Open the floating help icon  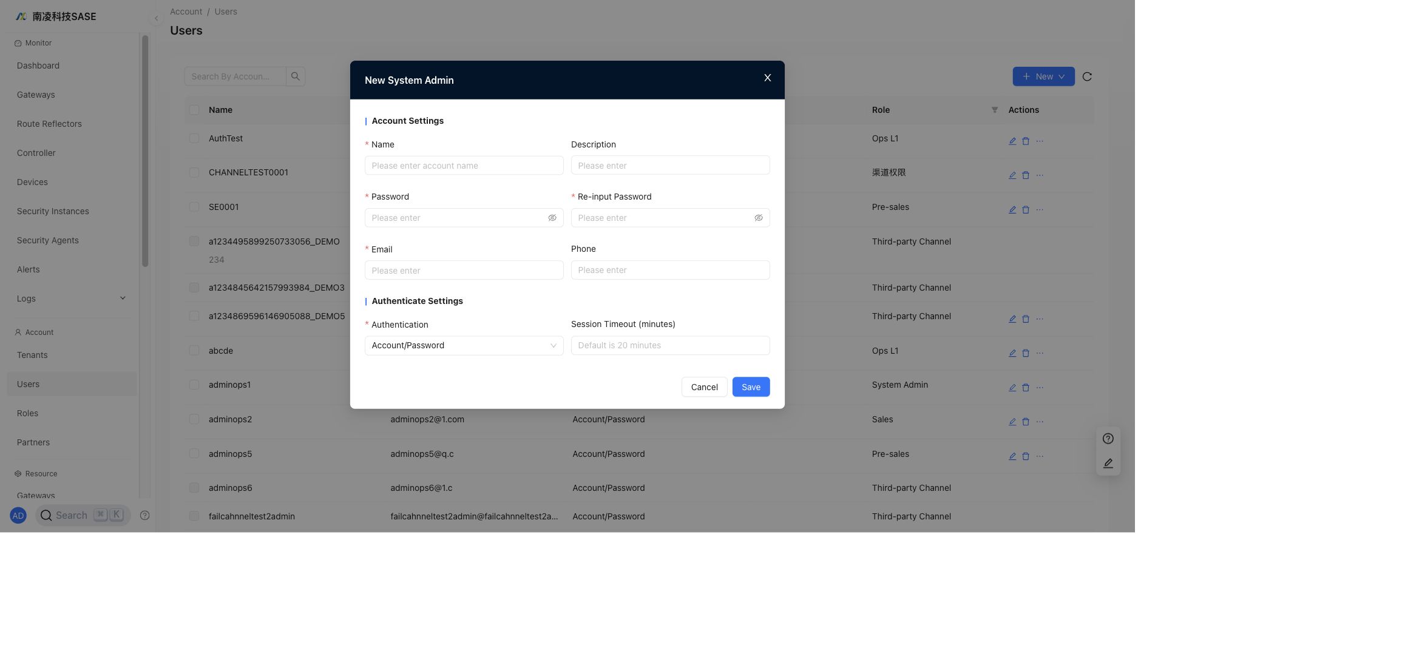coord(1108,439)
